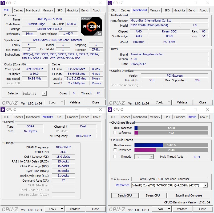This screenshot has width=214, height=213.
Task: Click the CPU-Z title bar icon in the Bench window
Action: (x=110, y=110)
